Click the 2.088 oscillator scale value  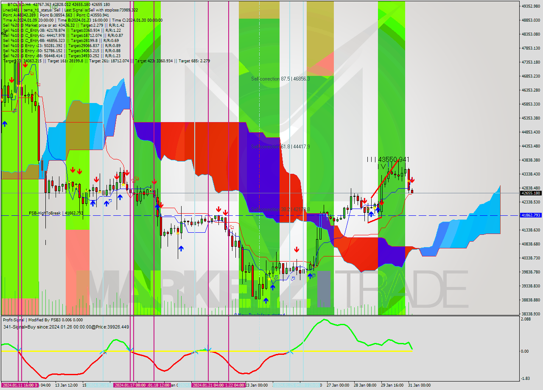526,319
